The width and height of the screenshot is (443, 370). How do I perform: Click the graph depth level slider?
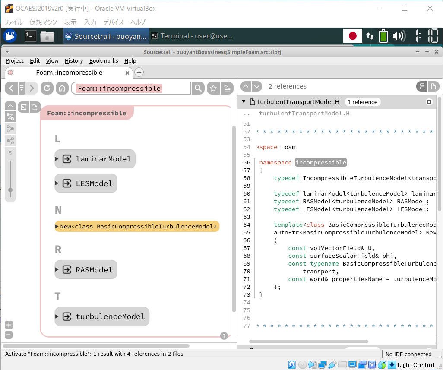[x=10, y=190]
